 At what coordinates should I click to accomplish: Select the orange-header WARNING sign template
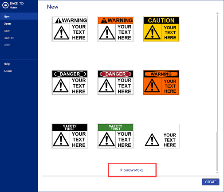pos(115,29)
